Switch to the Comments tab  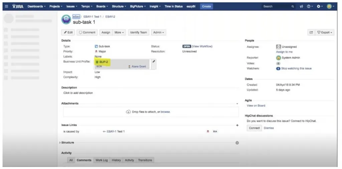click(x=84, y=160)
